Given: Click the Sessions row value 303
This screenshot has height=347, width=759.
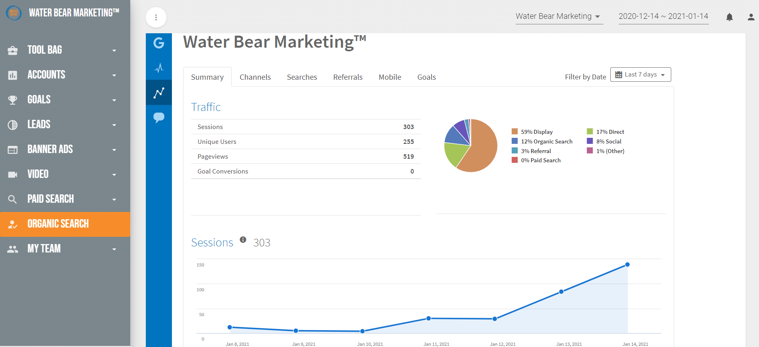Looking at the screenshot, I should coord(408,127).
